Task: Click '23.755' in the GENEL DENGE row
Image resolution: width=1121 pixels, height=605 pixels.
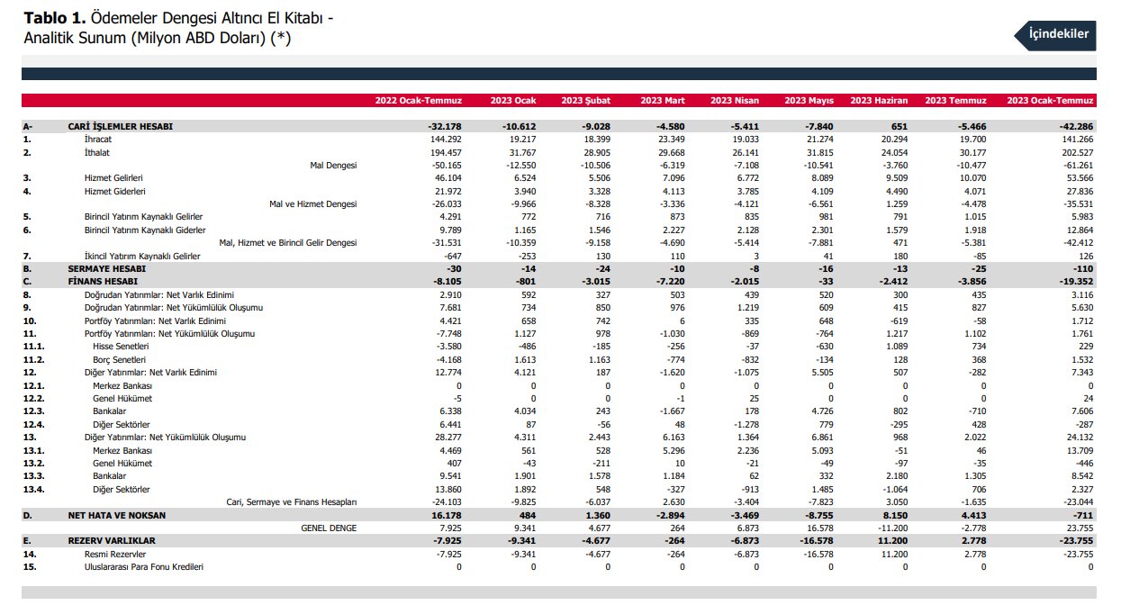Action: pyautogui.click(x=1081, y=528)
